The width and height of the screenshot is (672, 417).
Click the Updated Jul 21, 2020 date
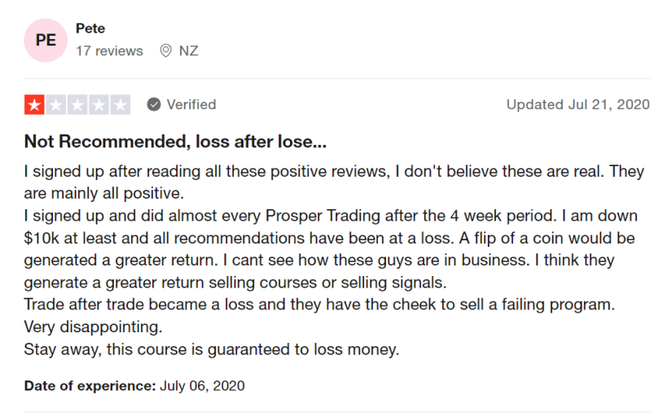click(578, 104)
